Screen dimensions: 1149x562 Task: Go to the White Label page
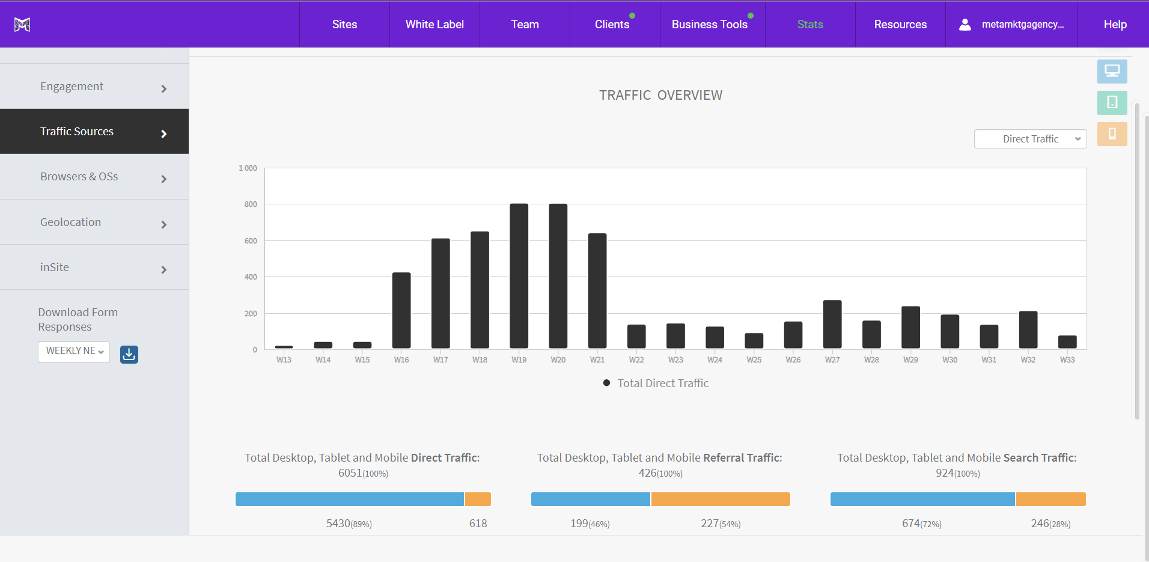[x=434, y=24]
